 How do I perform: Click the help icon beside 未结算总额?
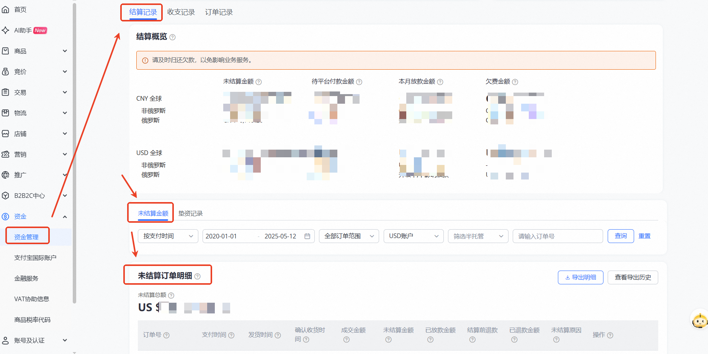click(x=172, y=295)
